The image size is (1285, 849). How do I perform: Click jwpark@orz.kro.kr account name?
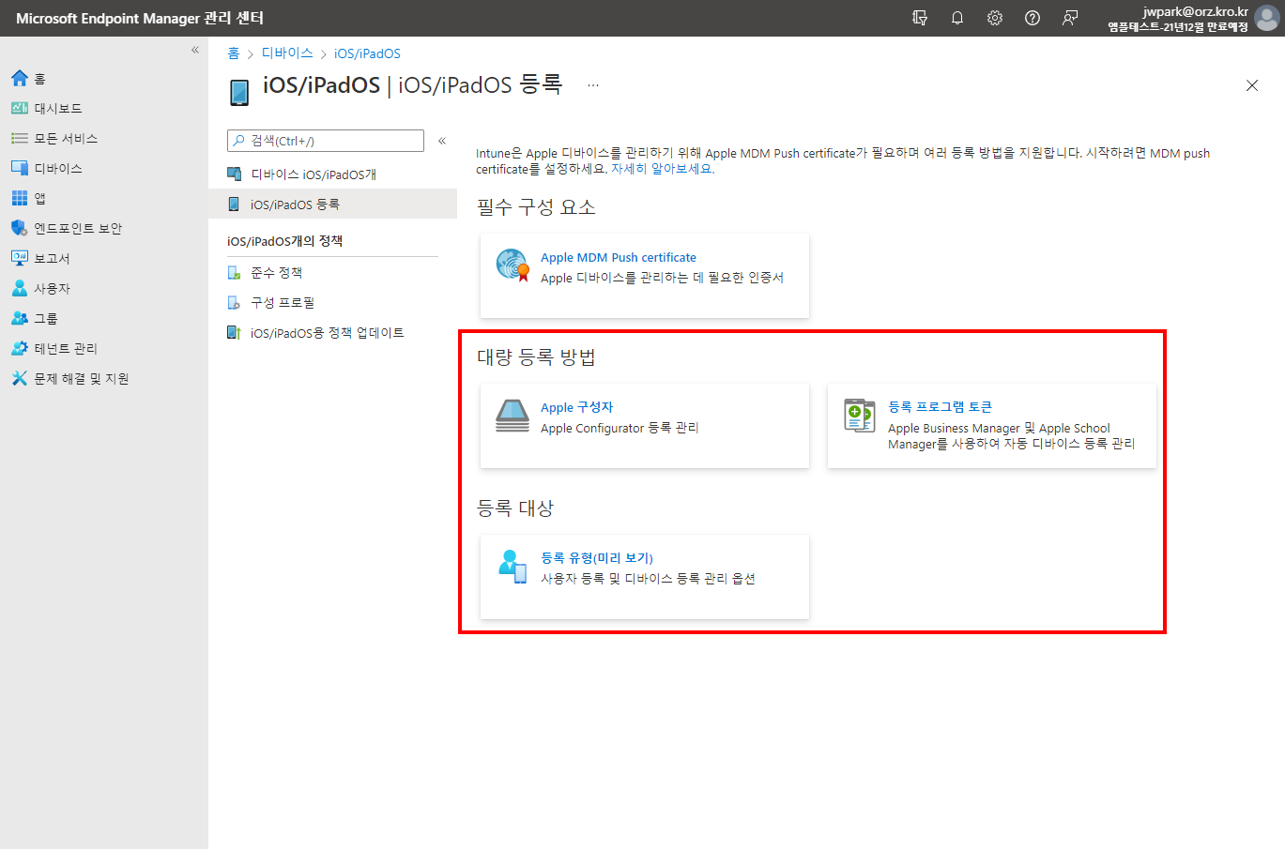1195,11
